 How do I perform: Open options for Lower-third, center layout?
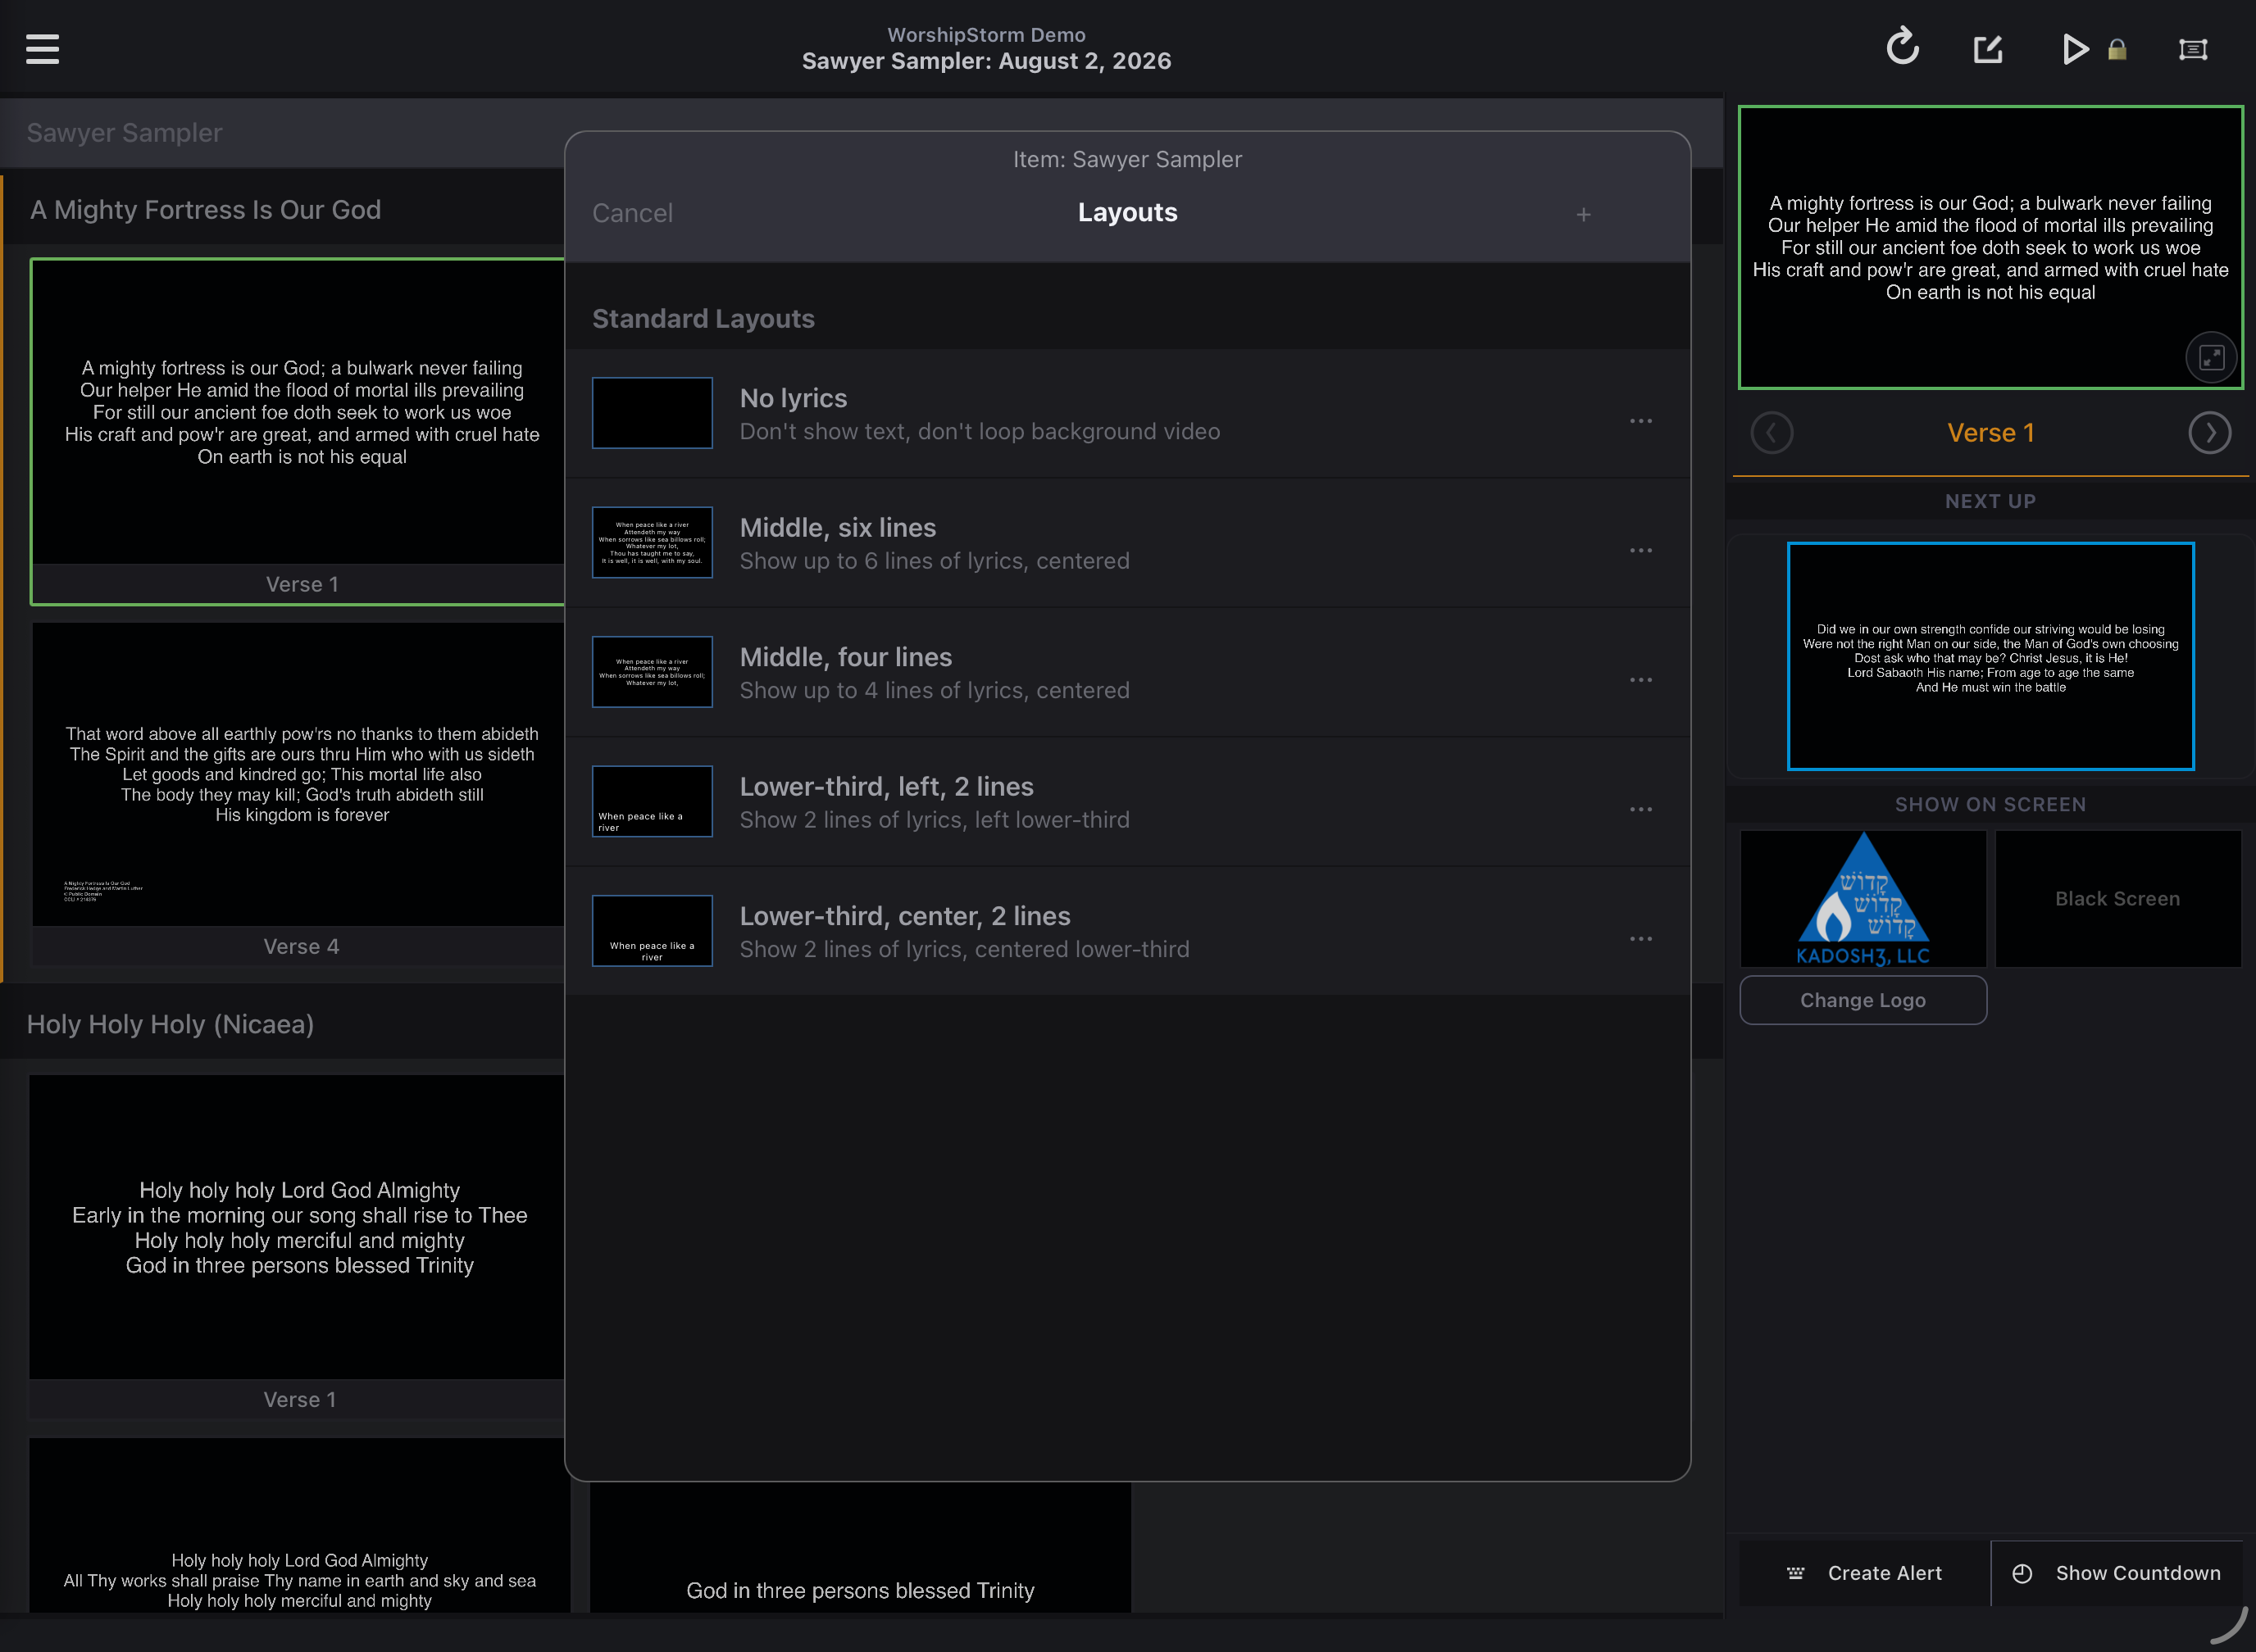tap(1640, 939)
